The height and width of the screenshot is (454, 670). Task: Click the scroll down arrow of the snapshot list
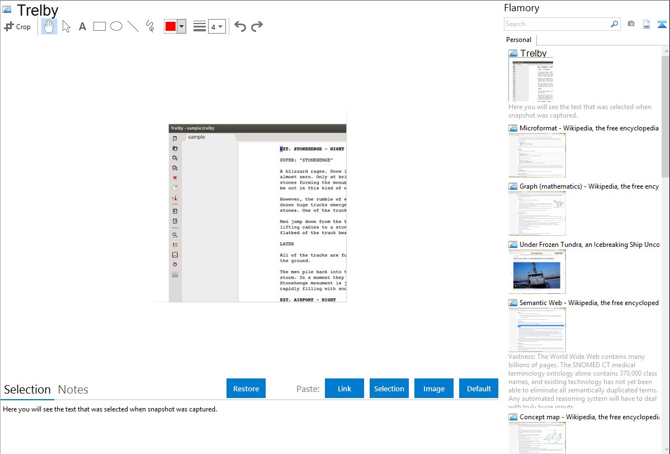666,450
